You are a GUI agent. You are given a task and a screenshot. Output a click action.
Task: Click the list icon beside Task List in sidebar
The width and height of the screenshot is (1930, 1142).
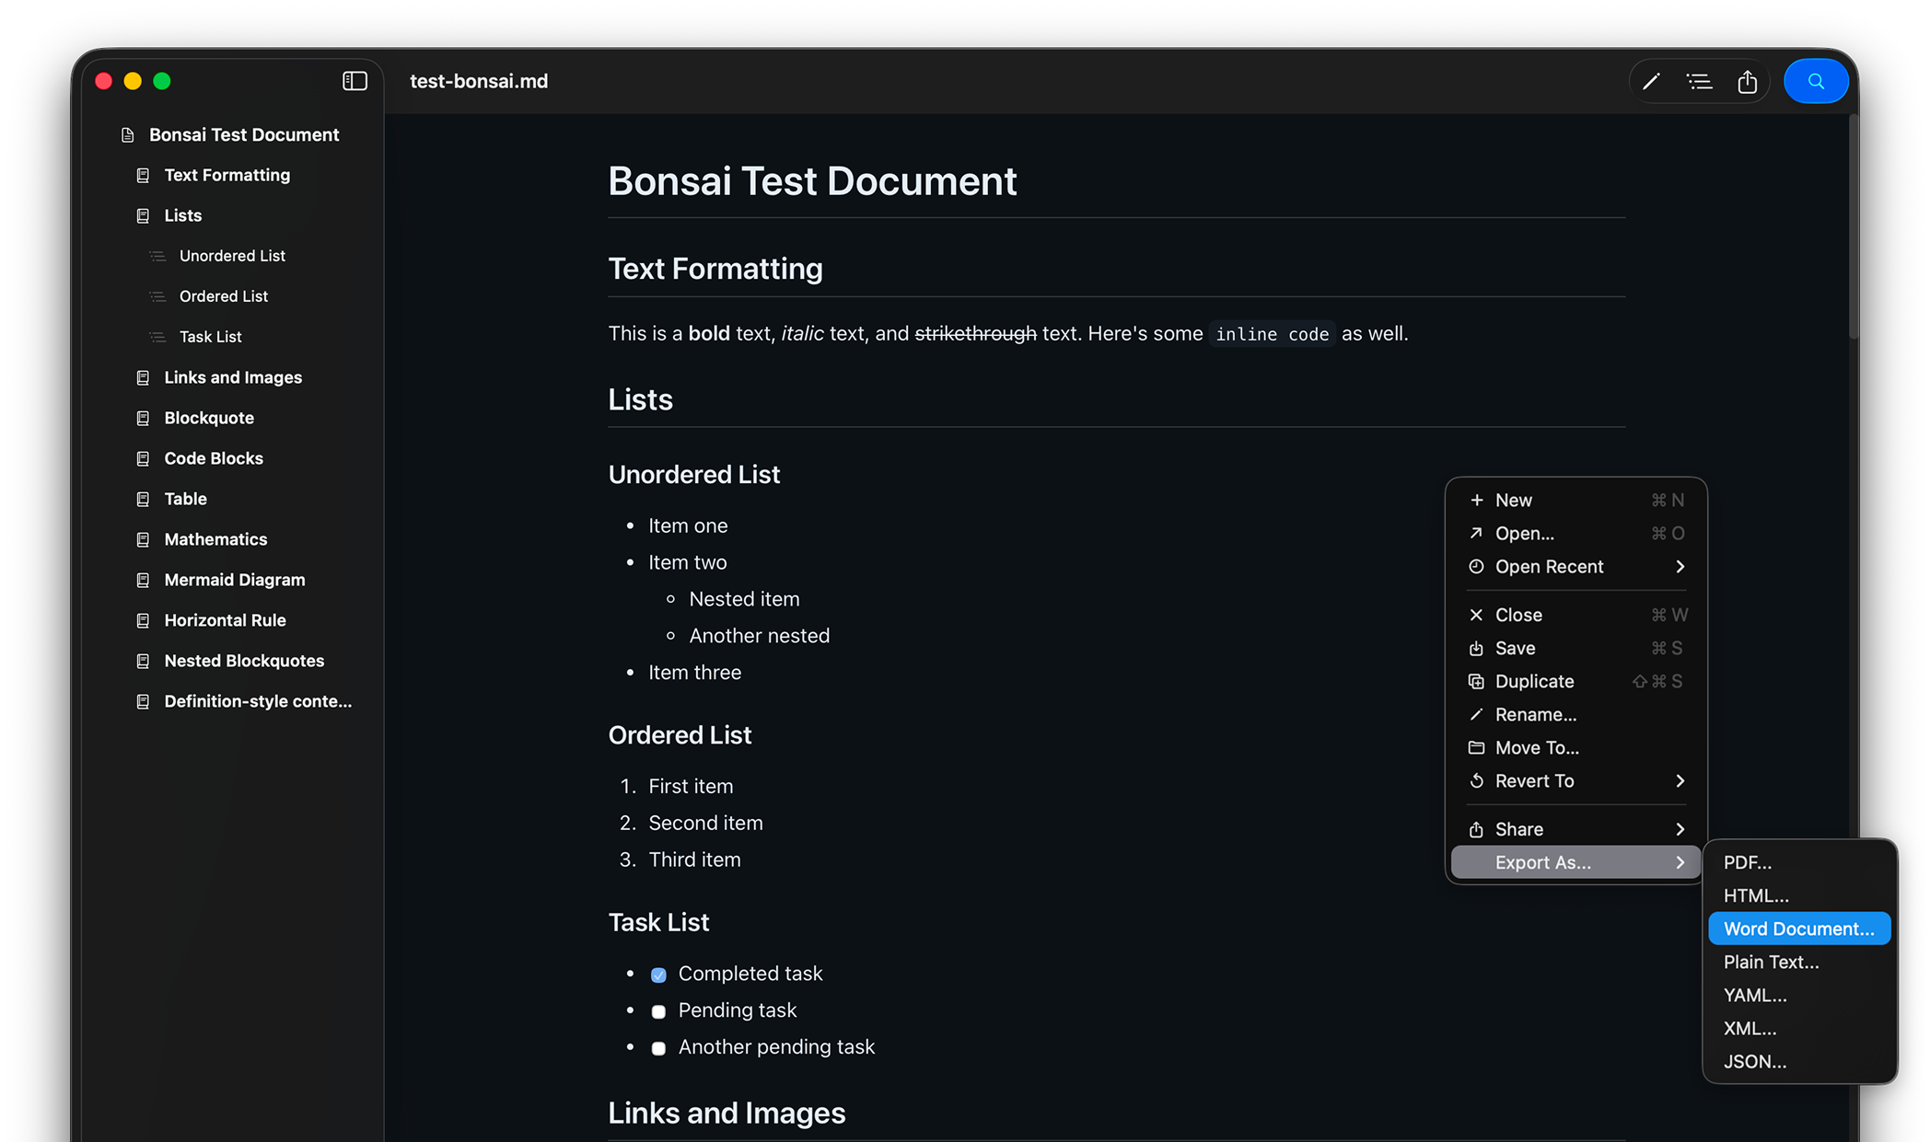coord(158,338)
